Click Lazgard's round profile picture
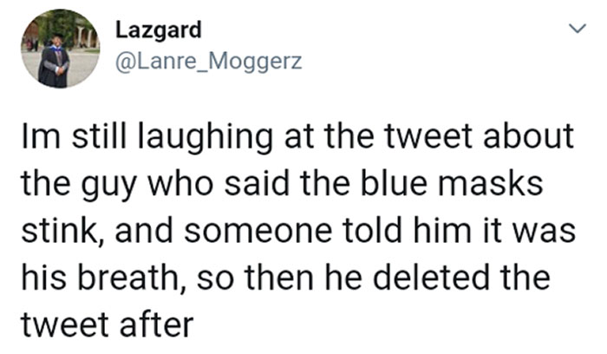The height and width of the screenshot is (354, 607). point(60,49)
